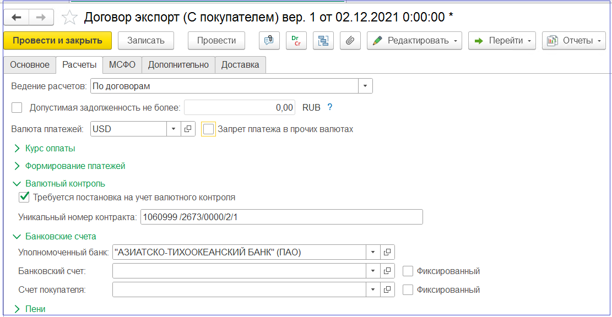Click the help question mark near RUB

coord(330,107)
